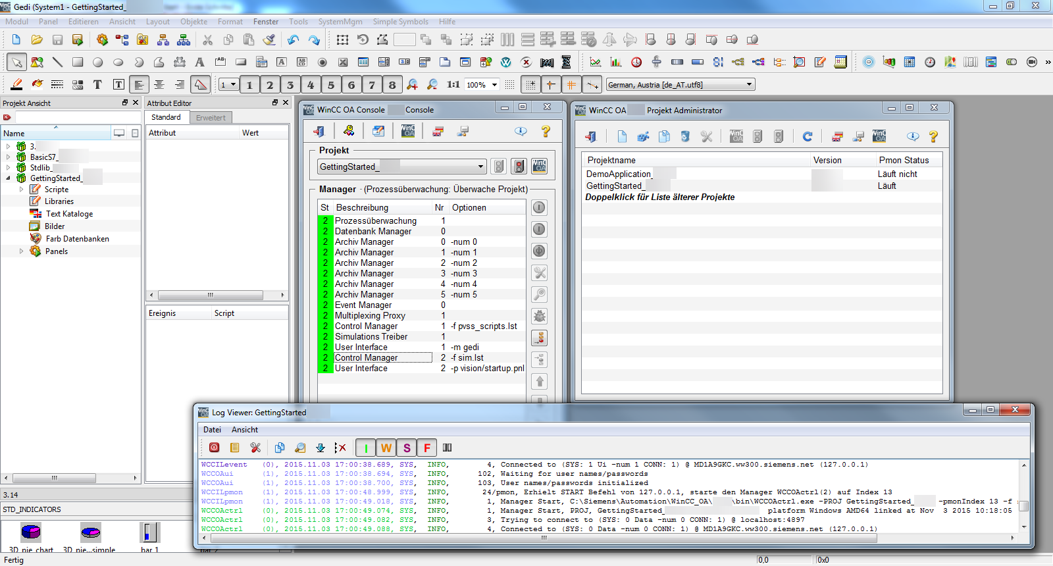Switch to Standard tab in Attribut Editor
1053x566 pixels.
pyautogui.click(x=166, y=117)
